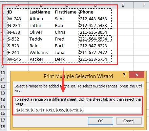This screenshot has height=131, width=149.
Task: Select row 12 header
Action: 3,86
